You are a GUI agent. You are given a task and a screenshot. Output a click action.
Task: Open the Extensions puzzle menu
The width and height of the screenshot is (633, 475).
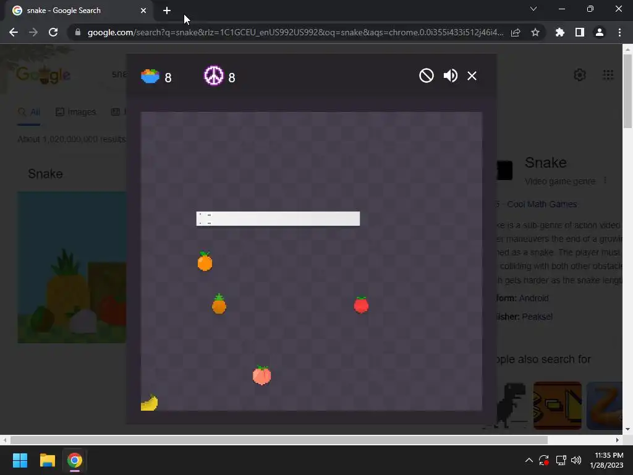pos(559,32)
